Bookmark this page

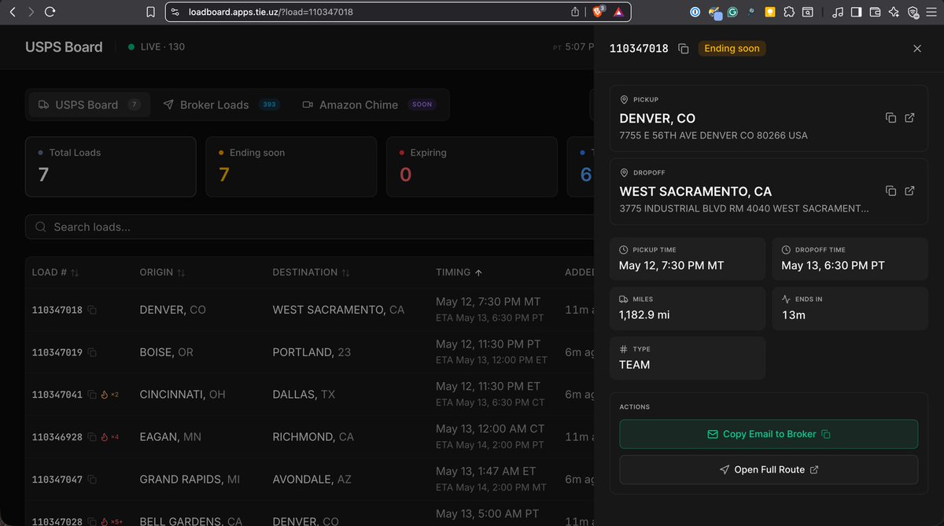150,12
